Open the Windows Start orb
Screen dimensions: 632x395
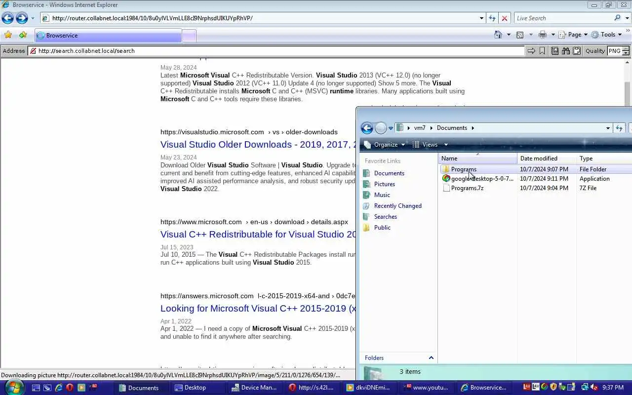click(x=13, y=387)
